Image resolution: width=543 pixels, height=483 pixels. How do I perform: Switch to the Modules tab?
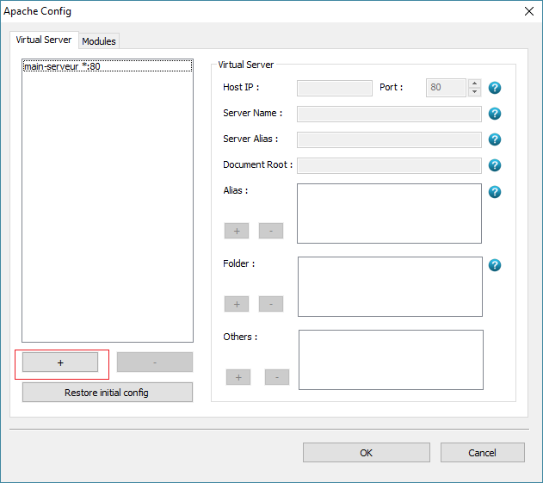point(99,41)
